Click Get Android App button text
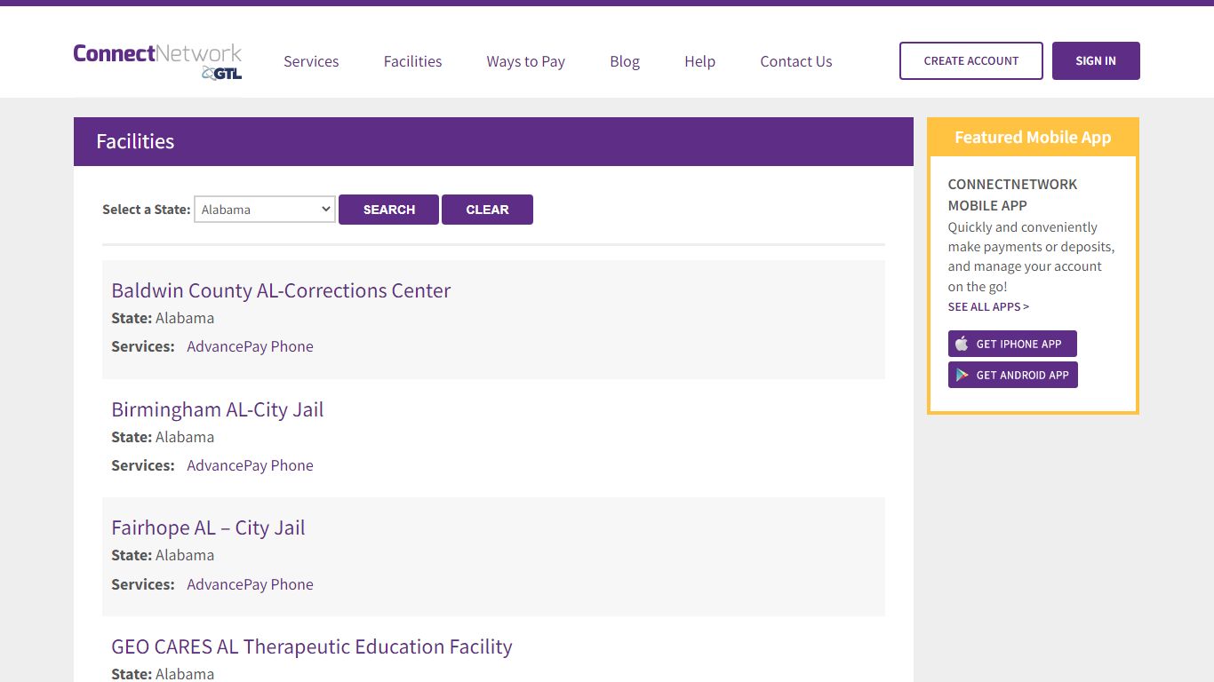Image resolution: width=1214 pixels, height=682 pixels. click(x=1022, y=375)
